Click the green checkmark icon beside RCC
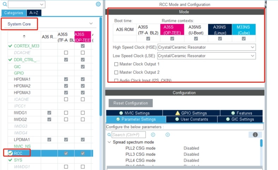This screenshot has width=278, height=170. [x=10, y=153]
